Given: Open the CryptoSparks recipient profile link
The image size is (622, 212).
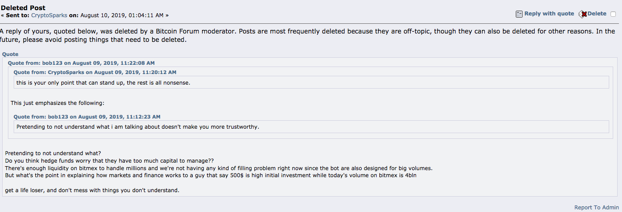Looking at the screenshot, I should coord(49,15).
